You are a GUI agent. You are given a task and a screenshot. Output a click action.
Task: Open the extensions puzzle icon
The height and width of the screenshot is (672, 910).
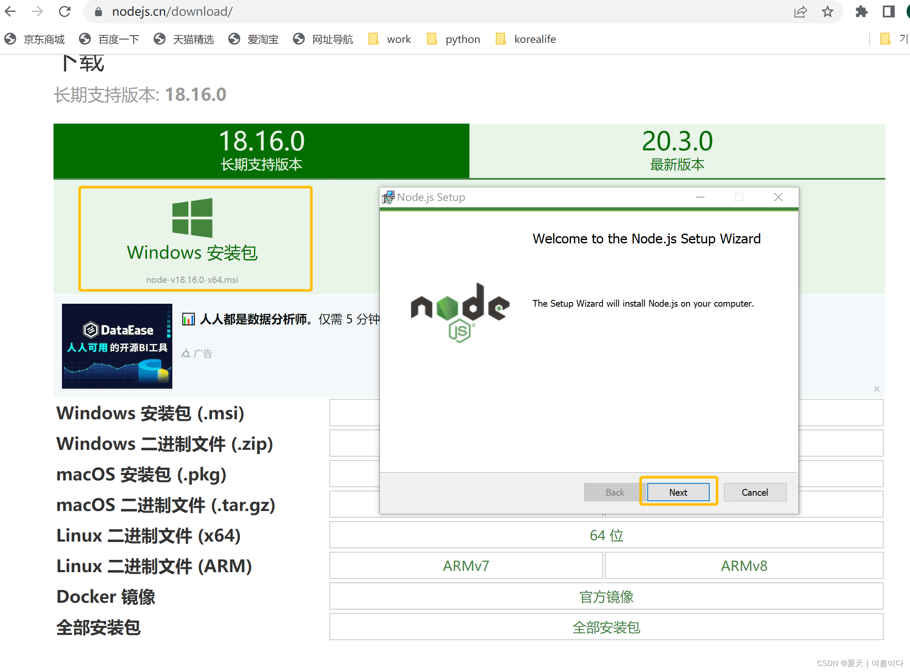pyautogui.click(x=861, y=11)
